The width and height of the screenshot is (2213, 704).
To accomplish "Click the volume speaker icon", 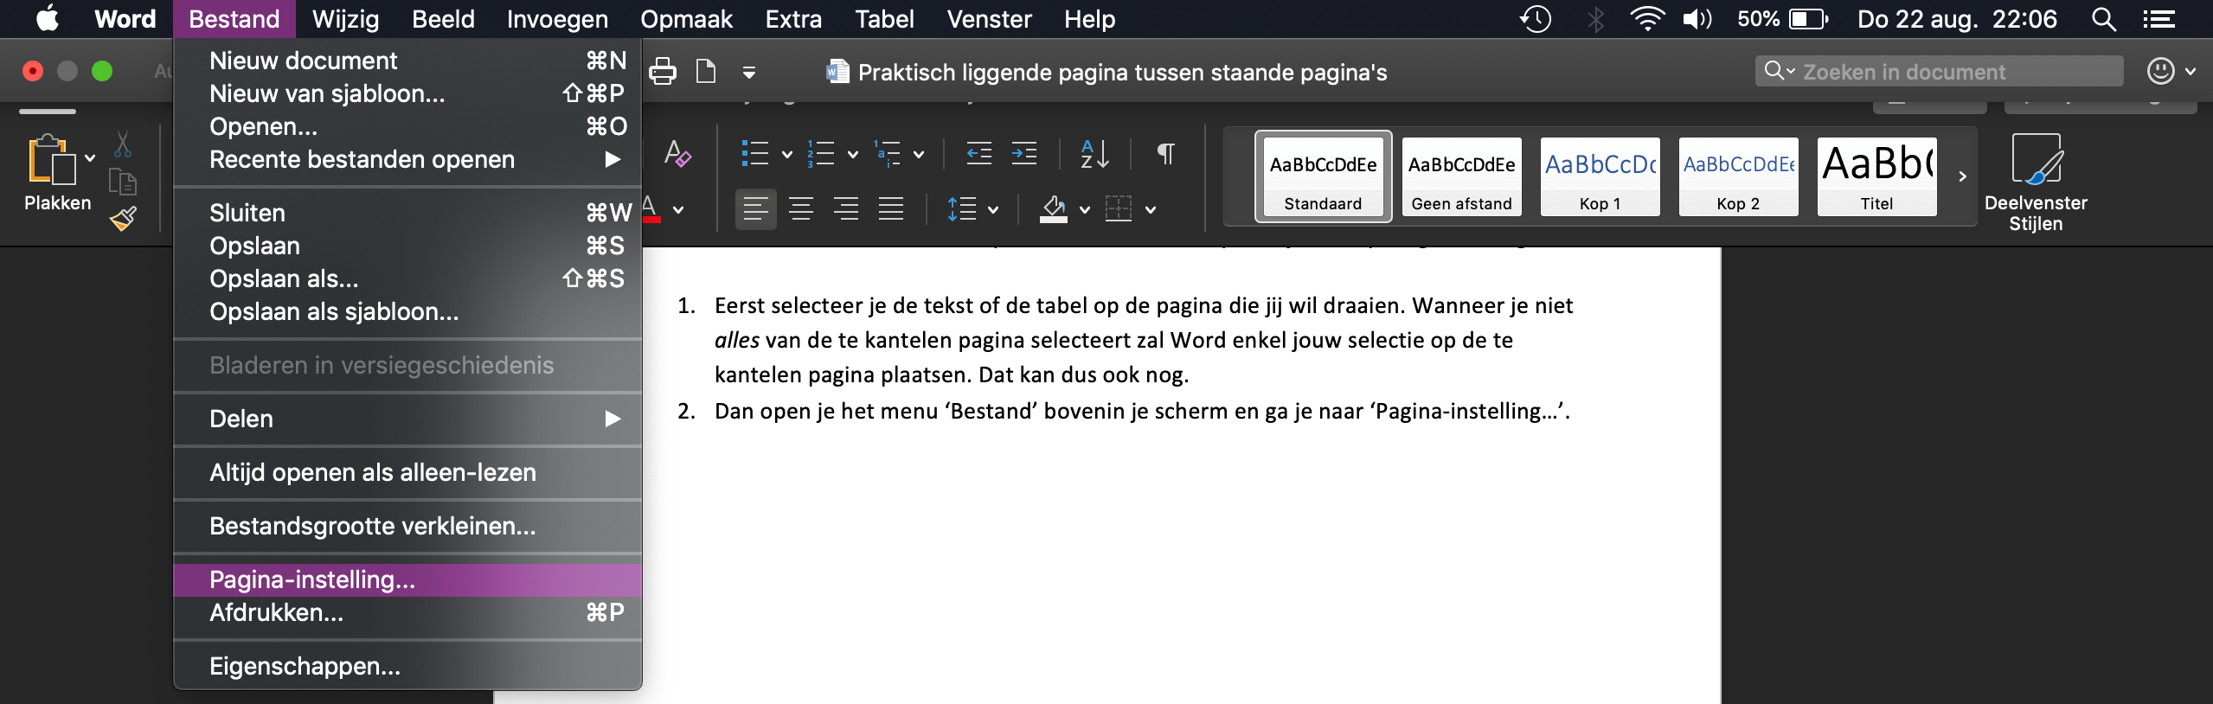I will (x=1697, y=19).
